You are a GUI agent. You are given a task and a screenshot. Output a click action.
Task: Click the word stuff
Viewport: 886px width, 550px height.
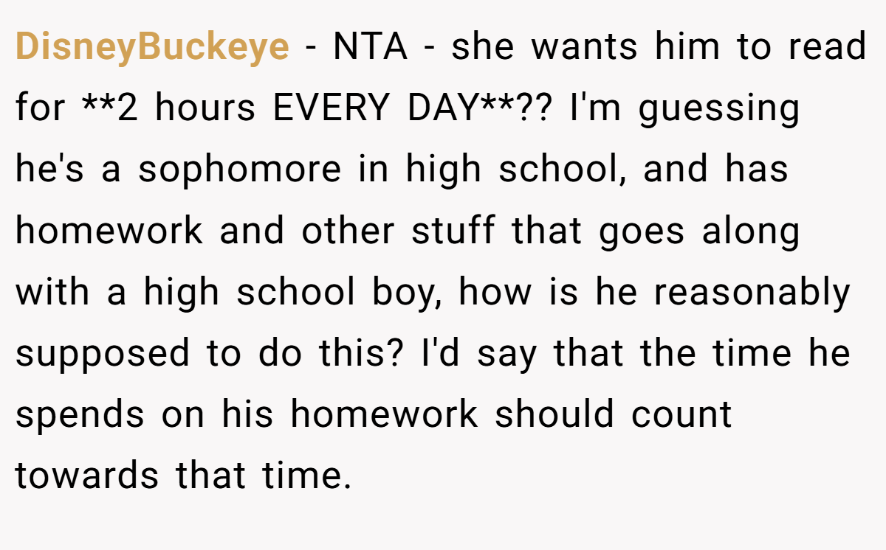[453, 232]
